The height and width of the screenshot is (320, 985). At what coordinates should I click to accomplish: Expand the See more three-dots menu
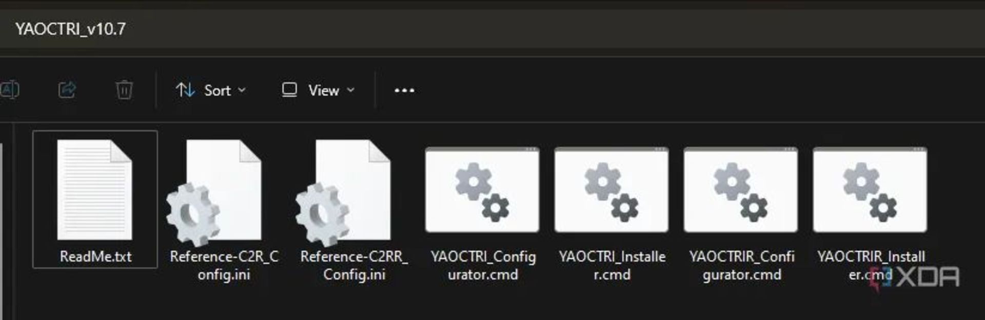click(x=404, y=91)
